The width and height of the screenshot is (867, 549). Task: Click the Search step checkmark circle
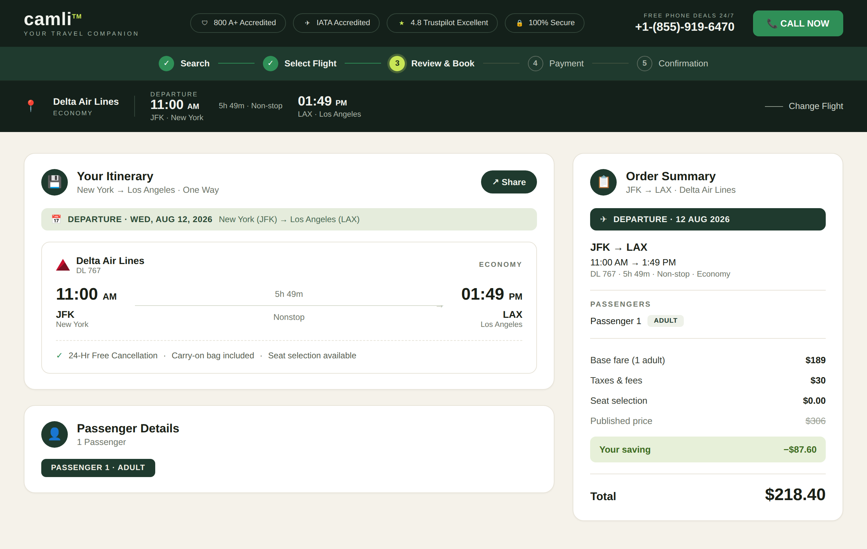click(166, 63)
